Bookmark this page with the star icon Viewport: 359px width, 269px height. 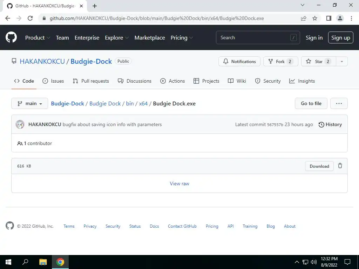(x=315, y=18)
